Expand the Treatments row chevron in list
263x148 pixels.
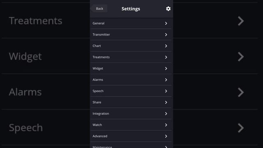pyautogui.click(x=166, y=57)
